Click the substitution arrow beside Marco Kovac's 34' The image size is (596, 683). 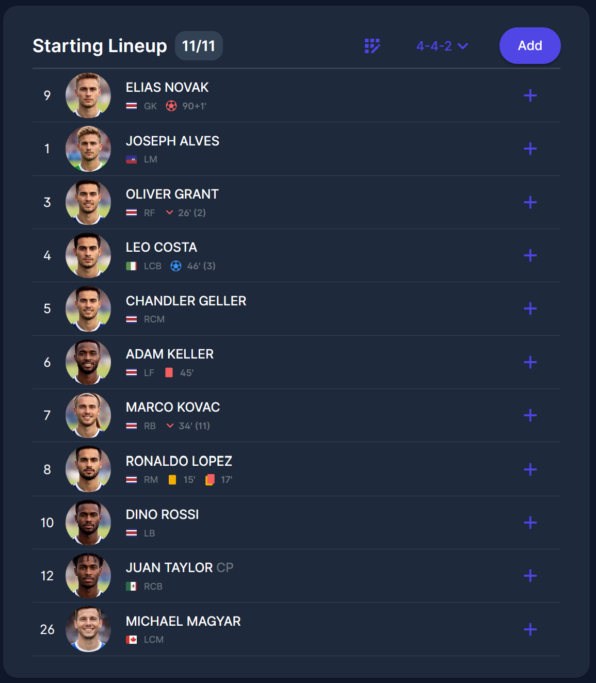pos(170,426)
